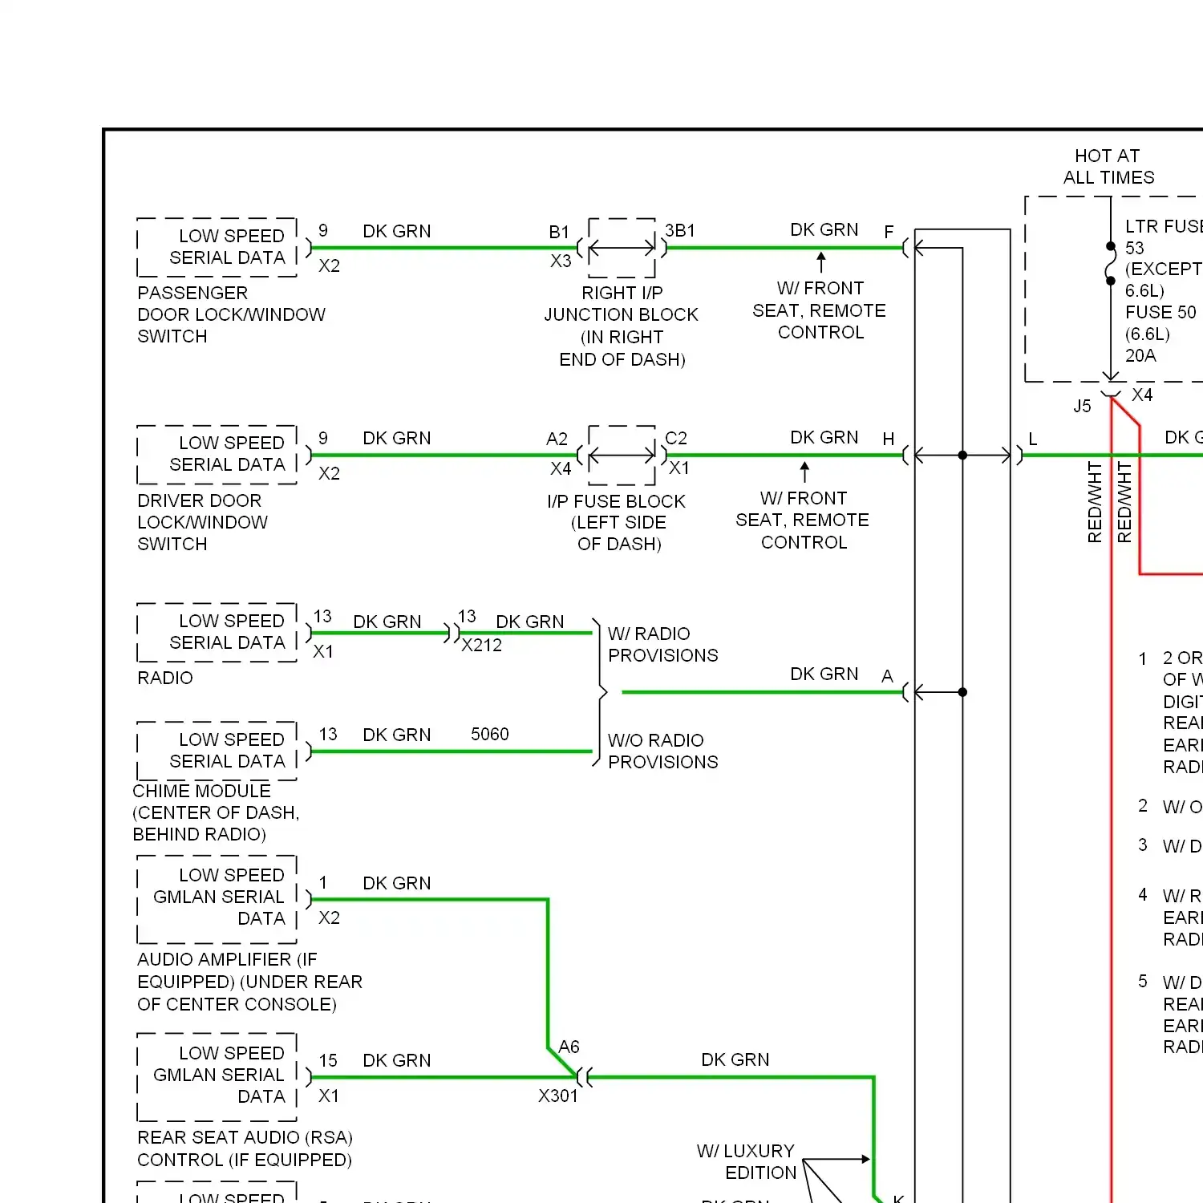
Task: Click fuse number 53
Action: coord(1135,248)
